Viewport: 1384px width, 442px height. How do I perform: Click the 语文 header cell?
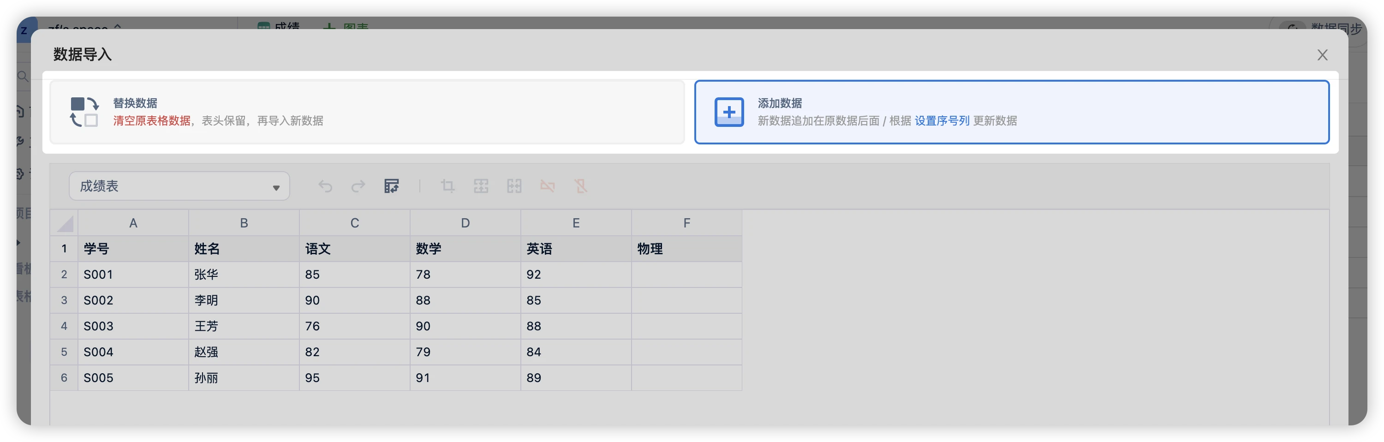pos(355,249)
